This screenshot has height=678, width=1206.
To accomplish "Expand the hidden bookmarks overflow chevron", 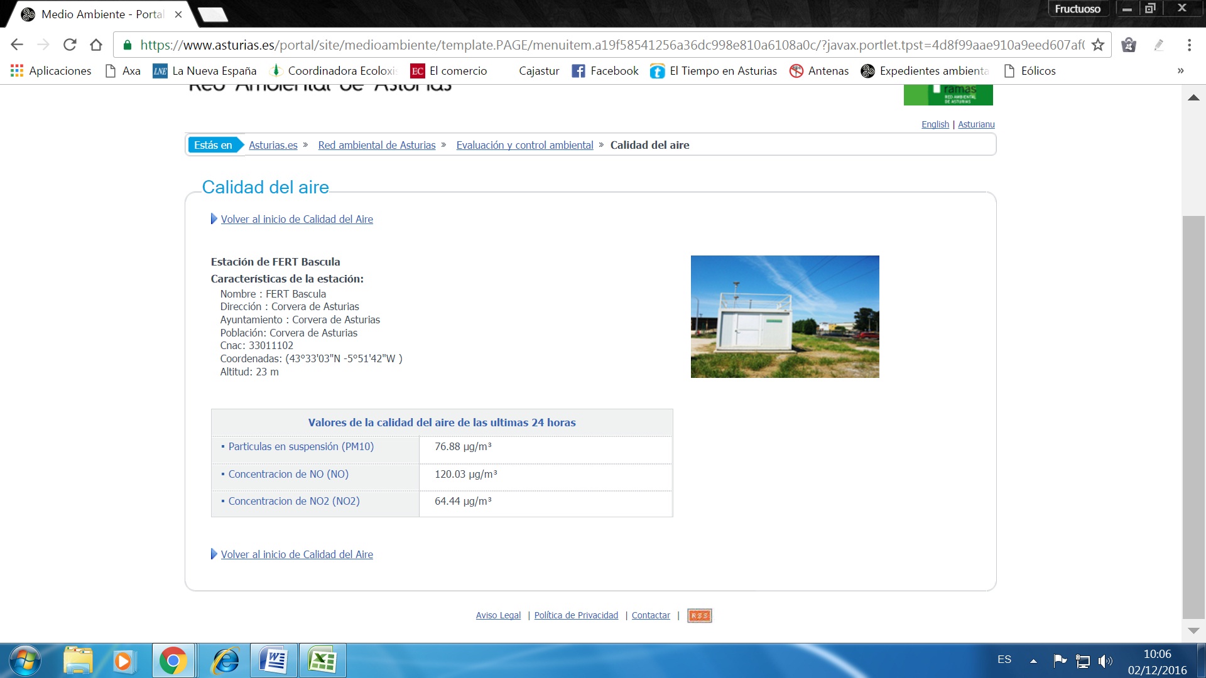I will pyautogui.click(x=1180, y=71).
